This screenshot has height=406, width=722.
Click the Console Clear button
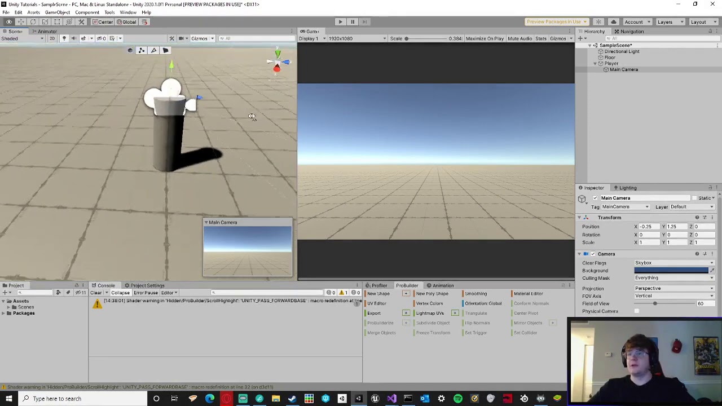pos(96,293)
